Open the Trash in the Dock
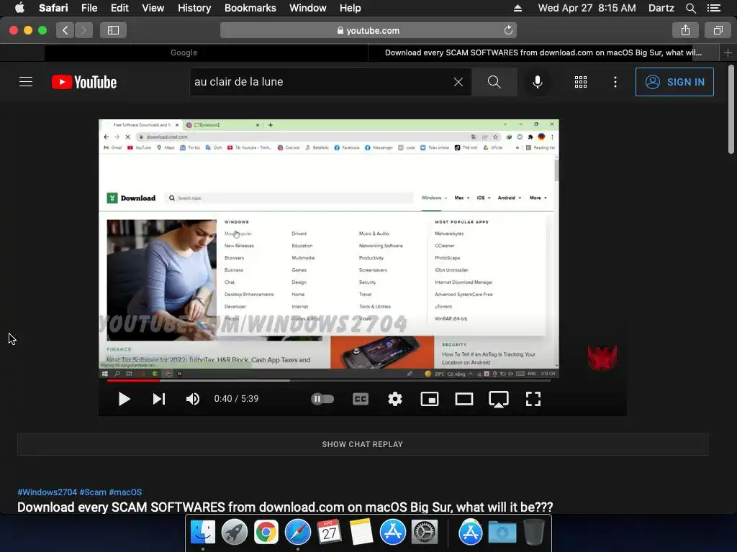Viewport: 737px width, 552px height. click(x=533, y=533)
